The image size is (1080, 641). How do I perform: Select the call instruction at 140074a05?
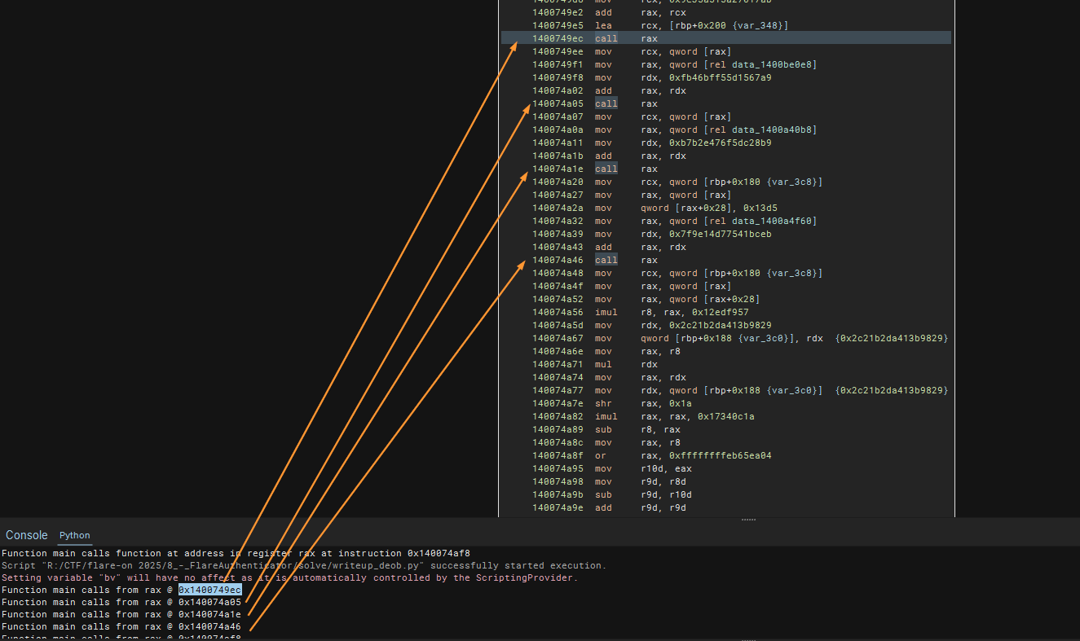pyautogui.click(x=606, y=103)
